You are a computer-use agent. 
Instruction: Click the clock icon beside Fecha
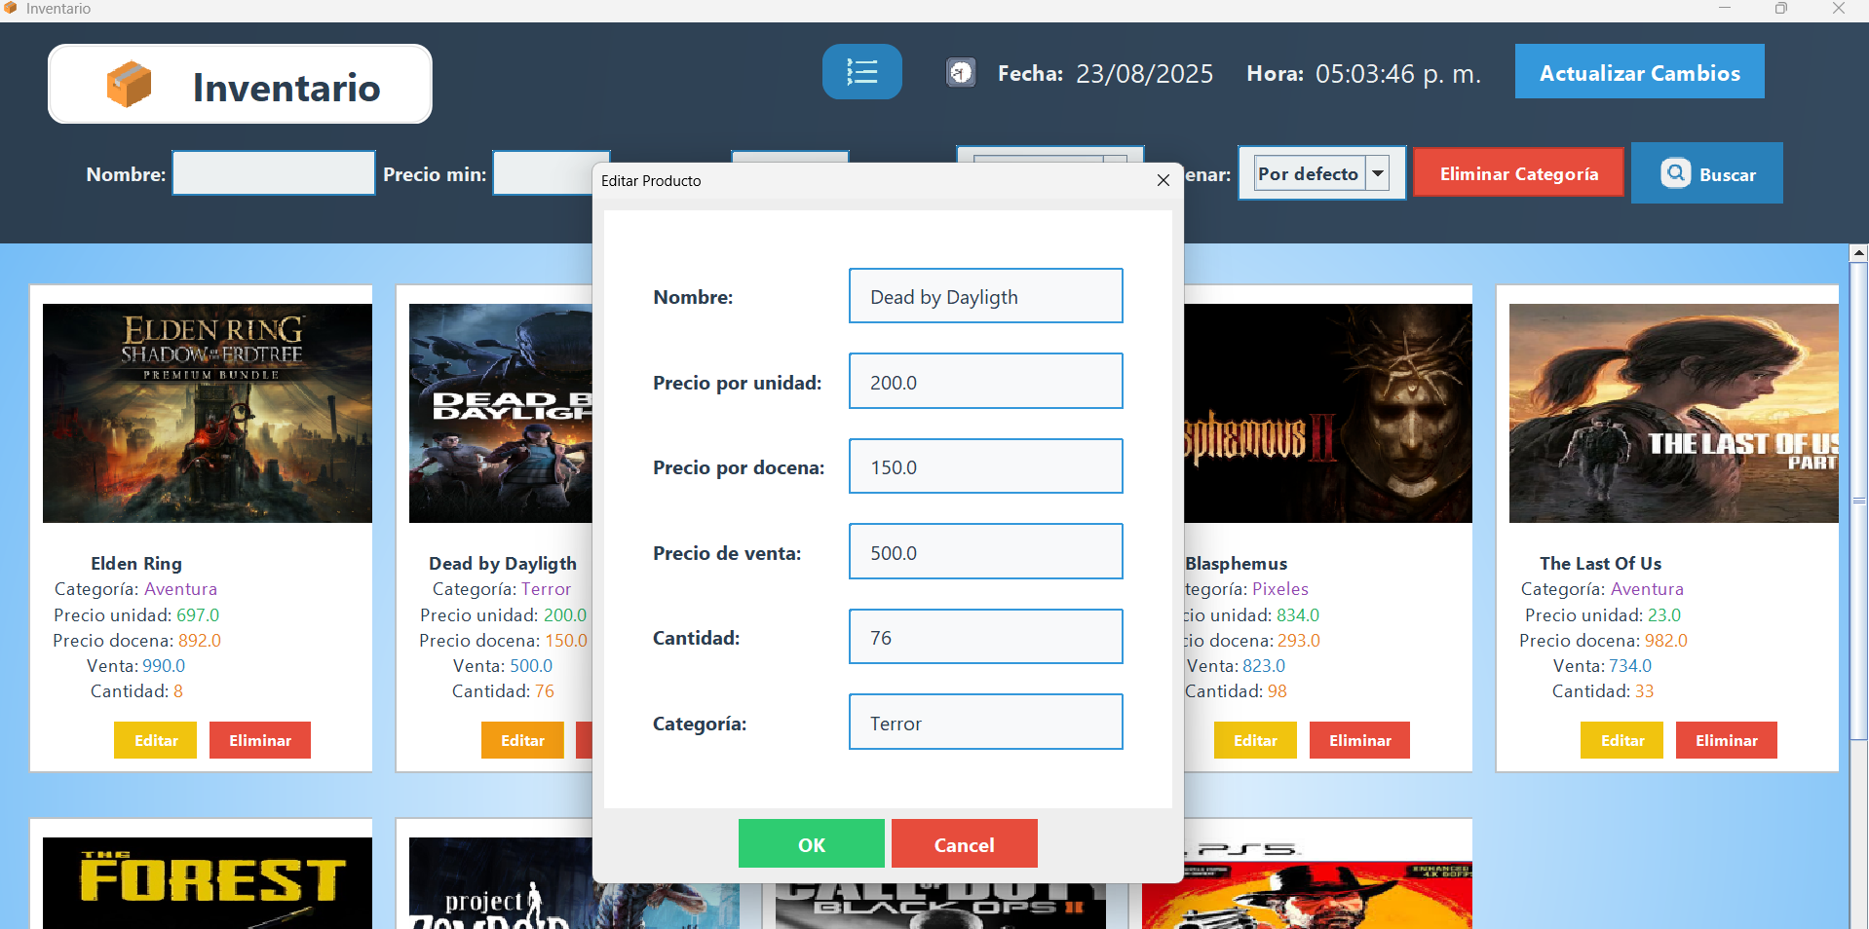pos(961,73)
